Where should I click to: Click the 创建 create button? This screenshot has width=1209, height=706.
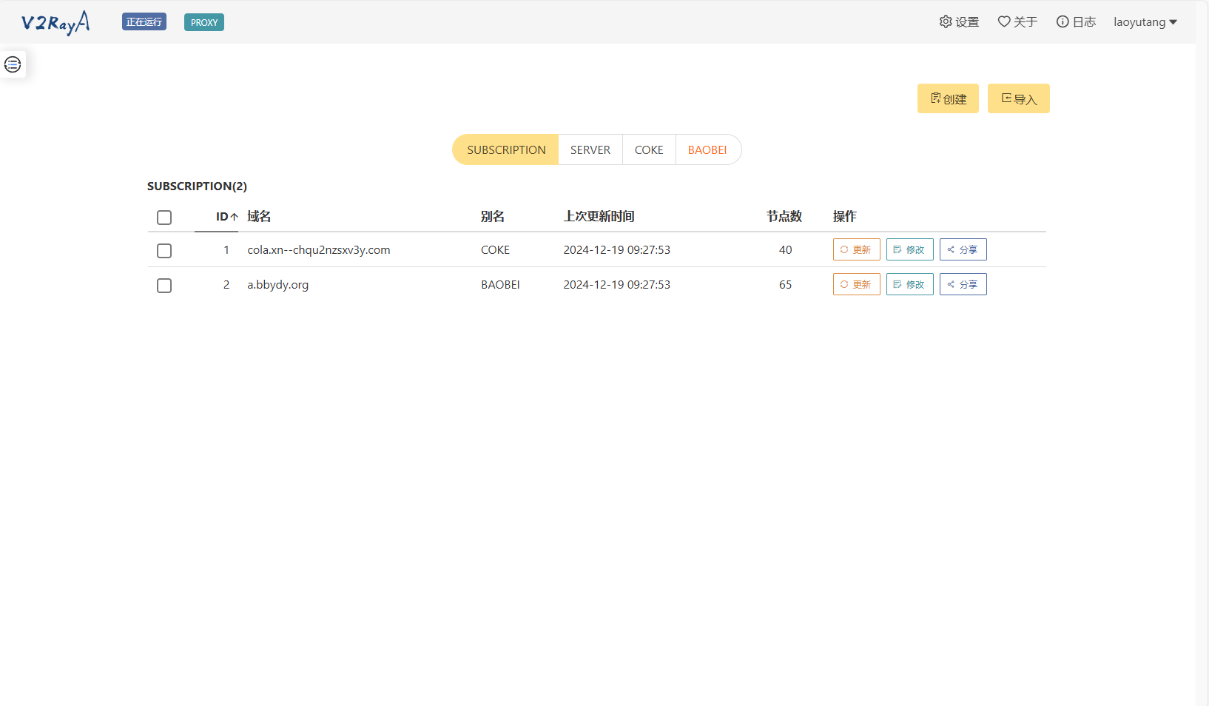948,98
